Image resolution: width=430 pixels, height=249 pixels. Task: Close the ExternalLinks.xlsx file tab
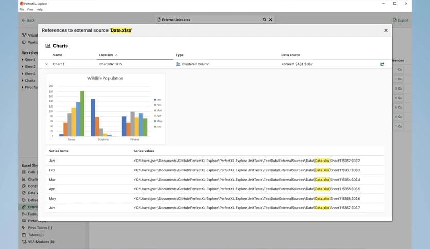tap(271, 20)
